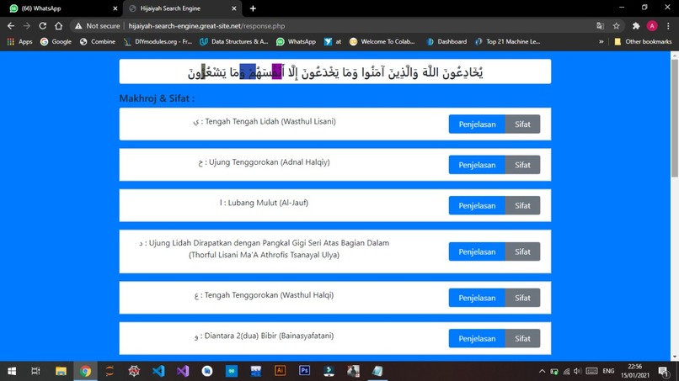Open File Explorer from the taskbar
Viewport: 679px width, 381px height.
(61, 371)
